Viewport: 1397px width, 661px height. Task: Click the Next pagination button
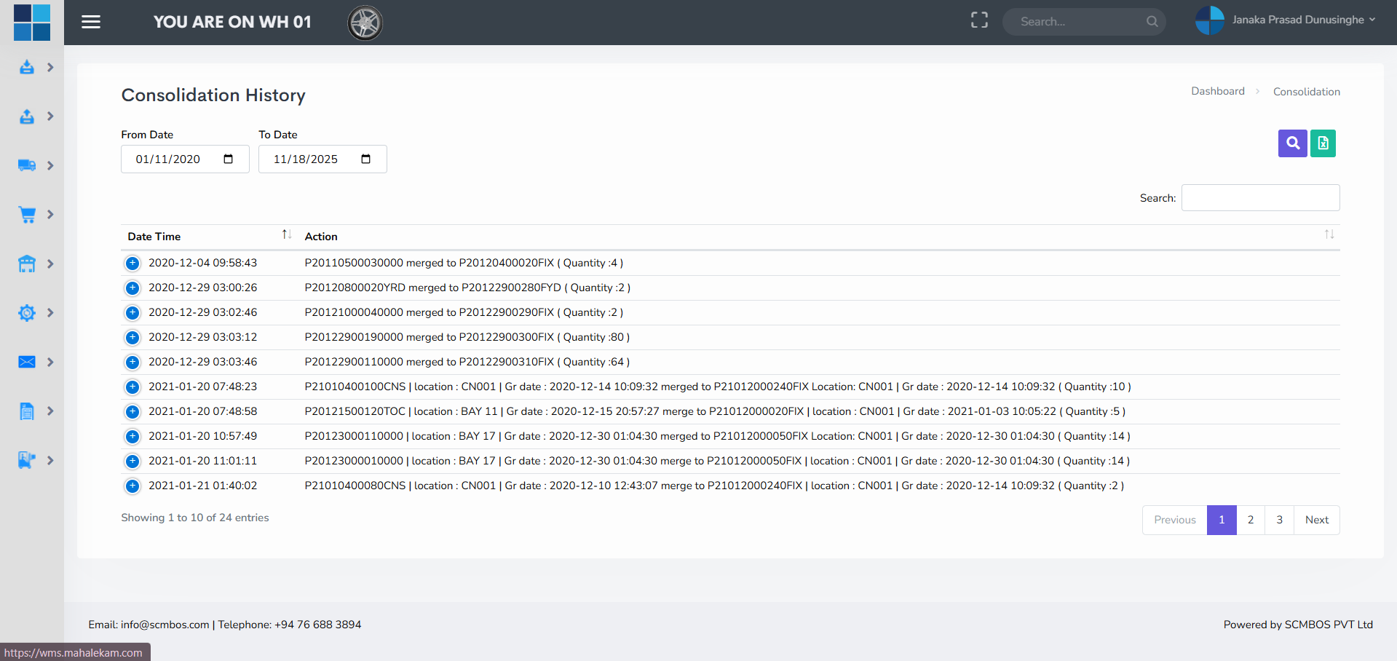(1316, 520)
